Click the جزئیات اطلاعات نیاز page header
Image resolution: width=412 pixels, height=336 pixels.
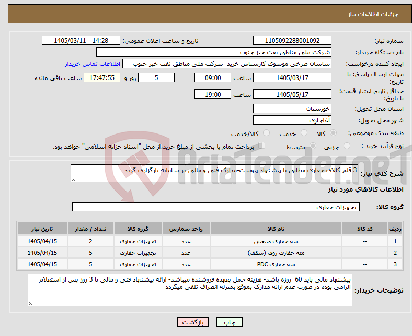373,14
